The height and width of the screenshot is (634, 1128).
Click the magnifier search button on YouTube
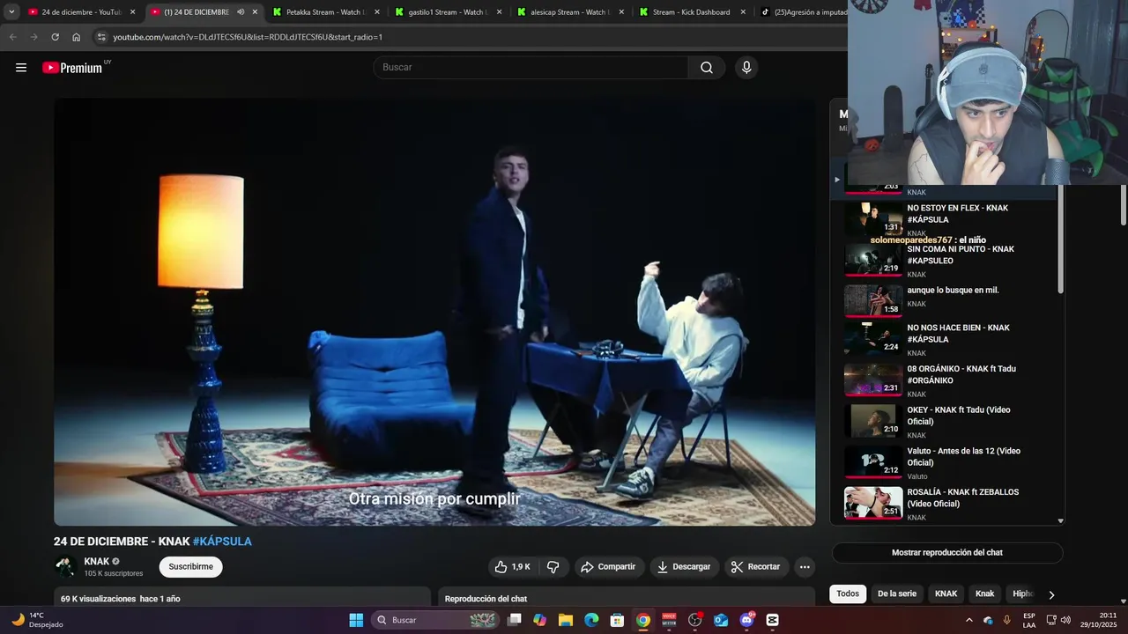707,68
